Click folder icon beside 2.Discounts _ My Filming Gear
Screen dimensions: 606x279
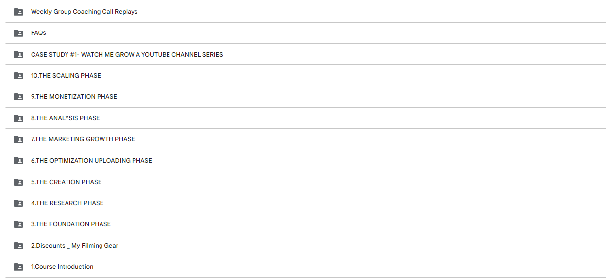[18, 246]
